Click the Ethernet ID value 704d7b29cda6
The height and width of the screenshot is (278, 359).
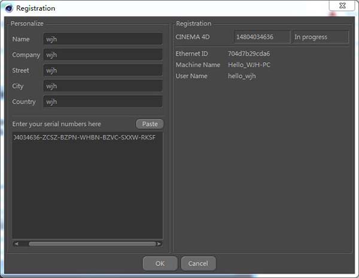click(x=249, y=54)
